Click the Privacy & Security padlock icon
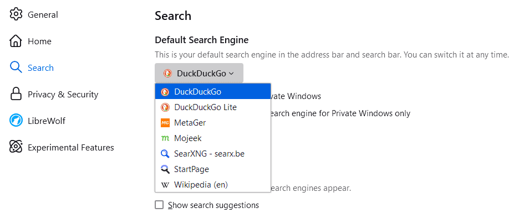529x213 pixels. pos(16,94)
